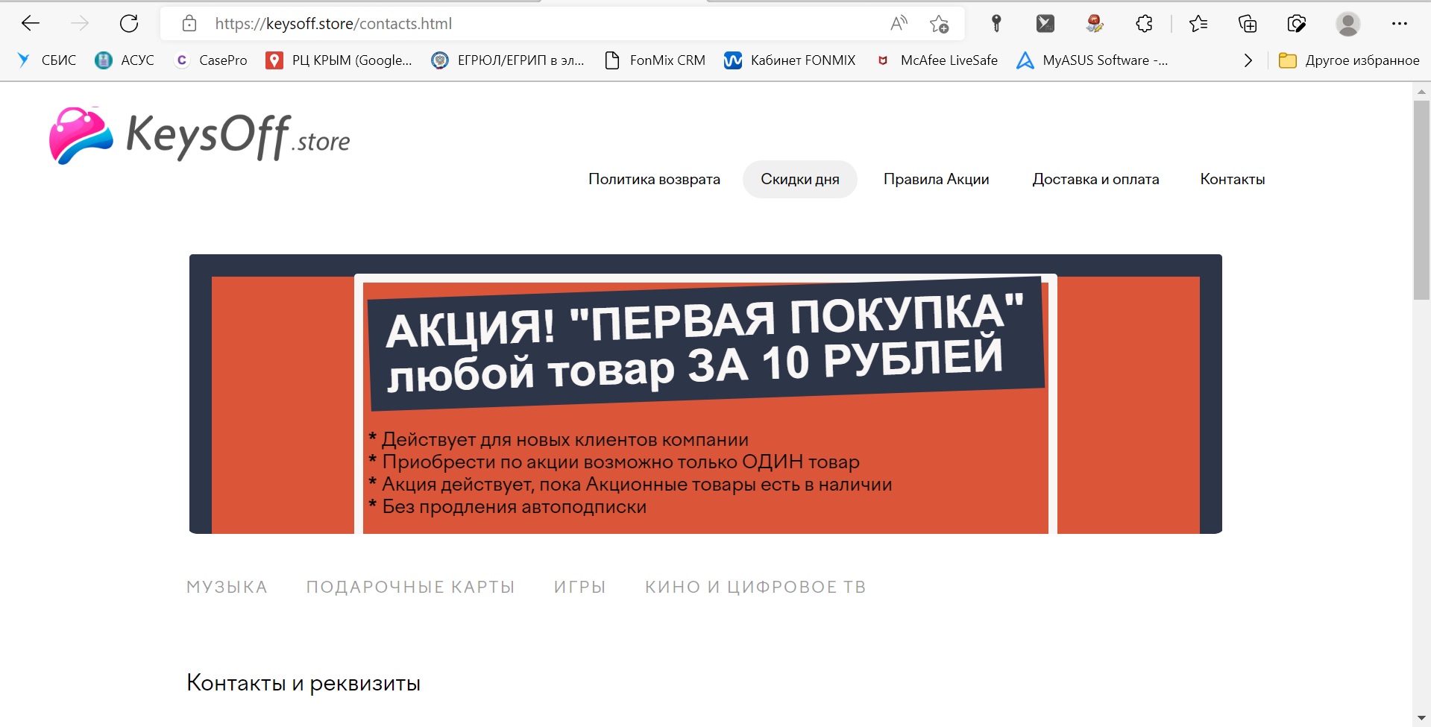The image size is (1431, 727).
Task: Go back with the browser back arrow
Action: tap(31, 24)
